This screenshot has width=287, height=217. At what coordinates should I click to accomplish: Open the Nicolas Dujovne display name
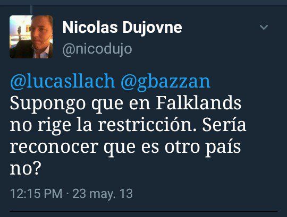point(122,28)
